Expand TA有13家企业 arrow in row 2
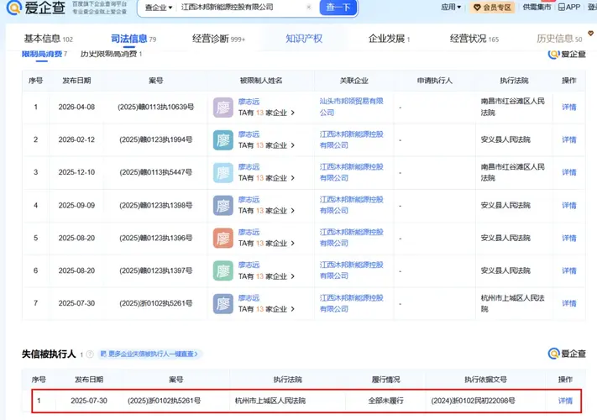The height and width of the screenshot is (420, 597). point(292,145)
